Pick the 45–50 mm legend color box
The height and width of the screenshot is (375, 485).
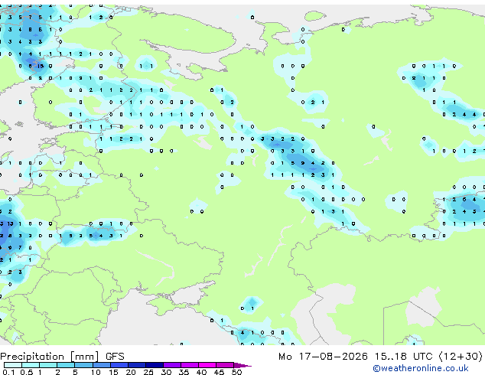[x=225, y=365]
